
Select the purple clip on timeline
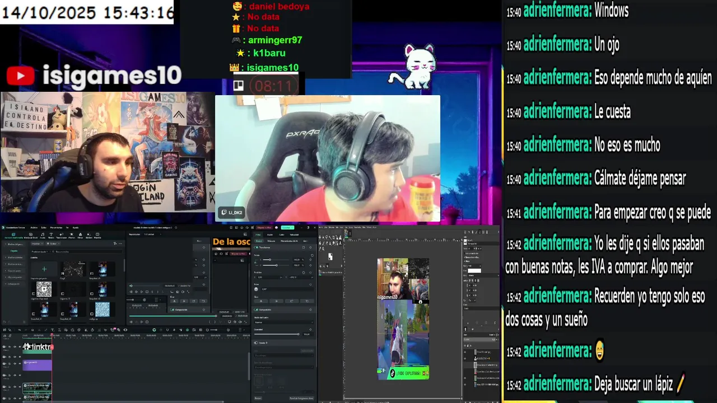point(37,365)
